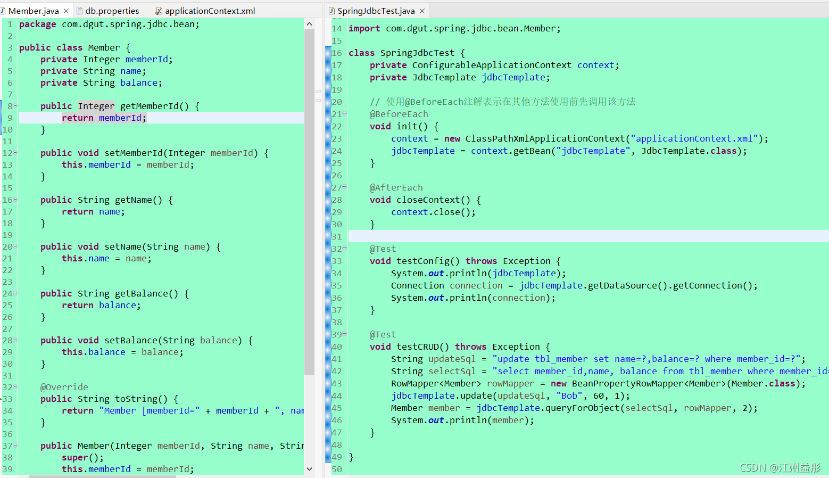Collapse the @BeforeEach init() fold marker
829x478 pixels.
345,113
